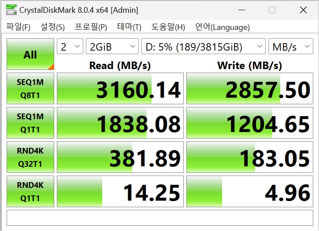
Task: Expand the test count dropdown showing 2
Action: [x=70, y=46]
